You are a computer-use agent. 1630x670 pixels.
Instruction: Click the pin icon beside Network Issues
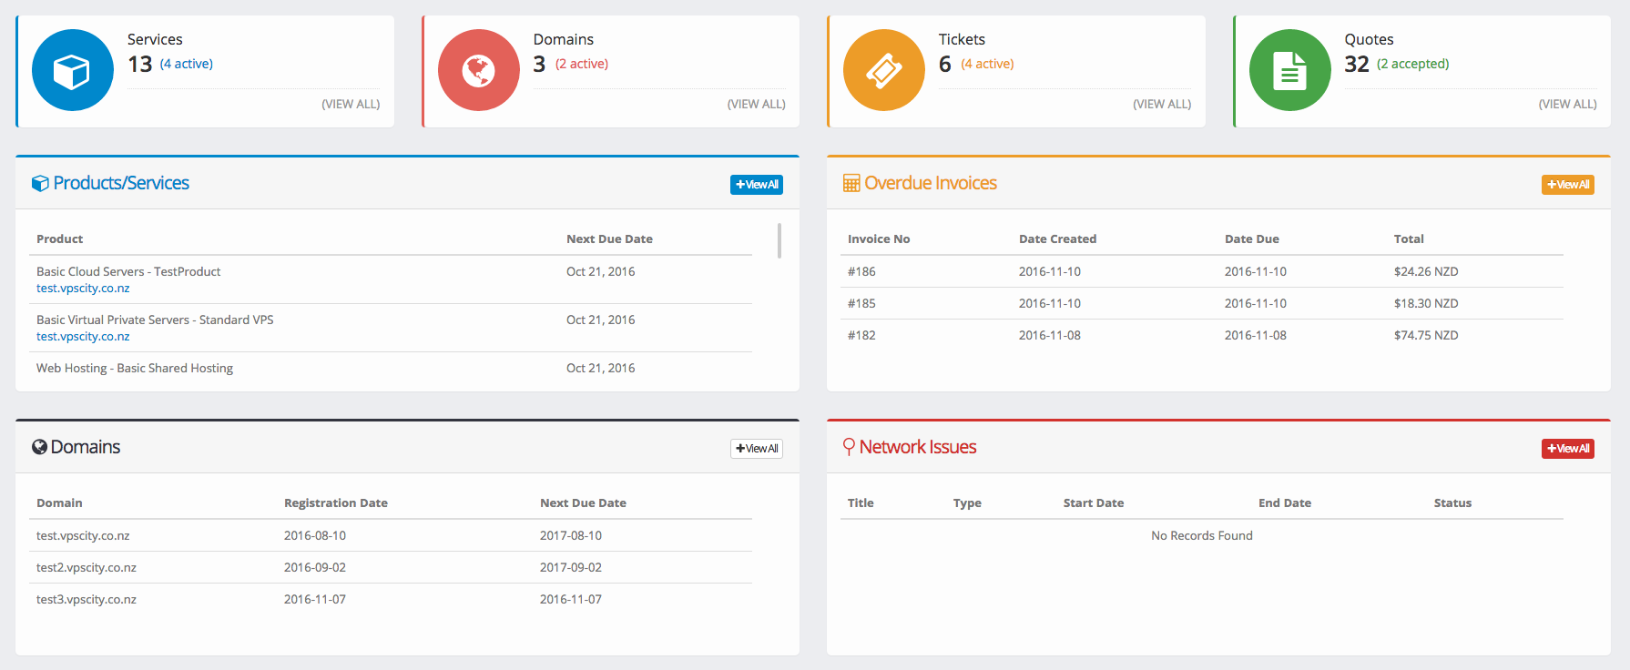849,447
